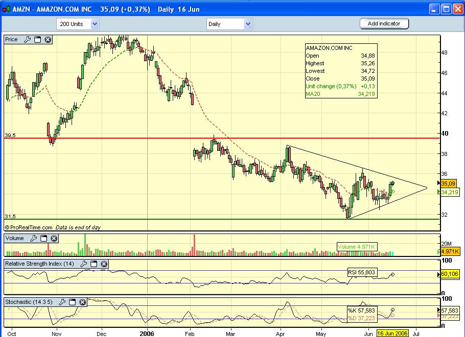
Task: Open Volume panel wrench settings
Action: point(34,238)
